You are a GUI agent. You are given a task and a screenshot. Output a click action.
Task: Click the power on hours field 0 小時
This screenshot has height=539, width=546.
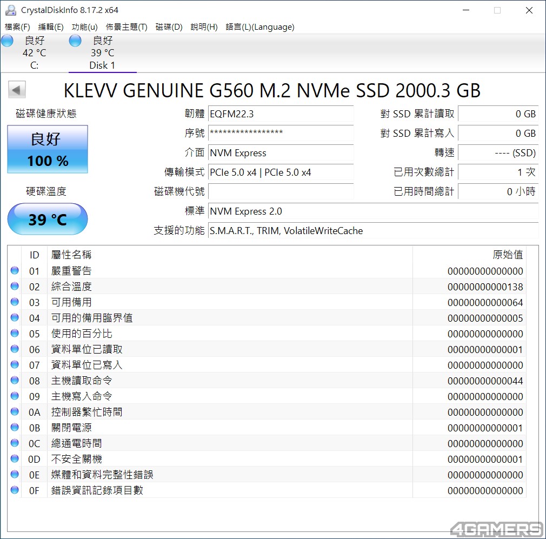(x=498, y=191)
